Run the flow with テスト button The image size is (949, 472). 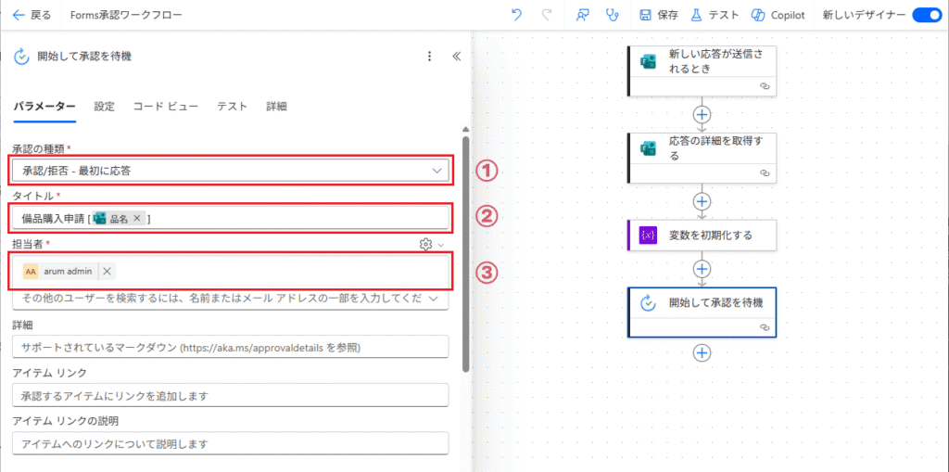coord(715,15)
